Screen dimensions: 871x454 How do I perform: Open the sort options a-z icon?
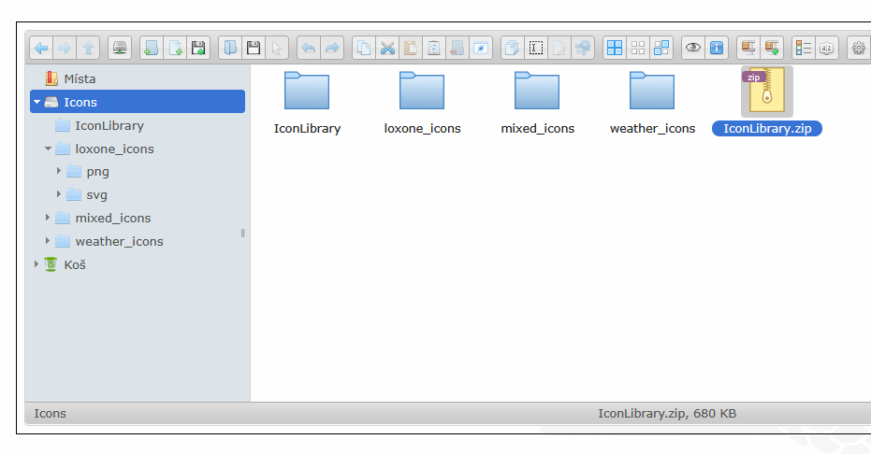(x=827, y=49)
